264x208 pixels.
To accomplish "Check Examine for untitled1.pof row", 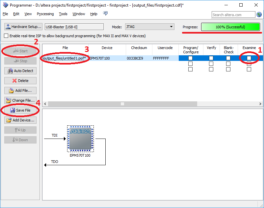I will point(249,58).
